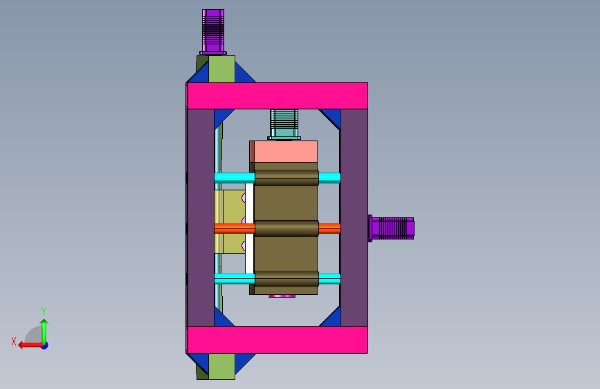This screenshot has height=389, width=600.
Task: Select the lower cyan rod on the left side
Action: coord(234,279)
